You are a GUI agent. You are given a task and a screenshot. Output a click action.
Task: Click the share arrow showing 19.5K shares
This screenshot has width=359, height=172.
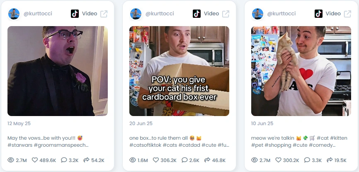point(330,160)
